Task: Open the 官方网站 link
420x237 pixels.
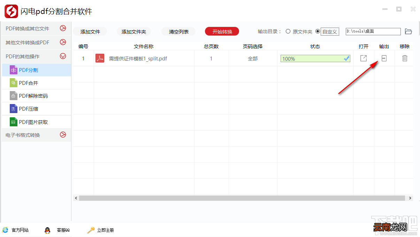Action: click(x=20, y=230)
